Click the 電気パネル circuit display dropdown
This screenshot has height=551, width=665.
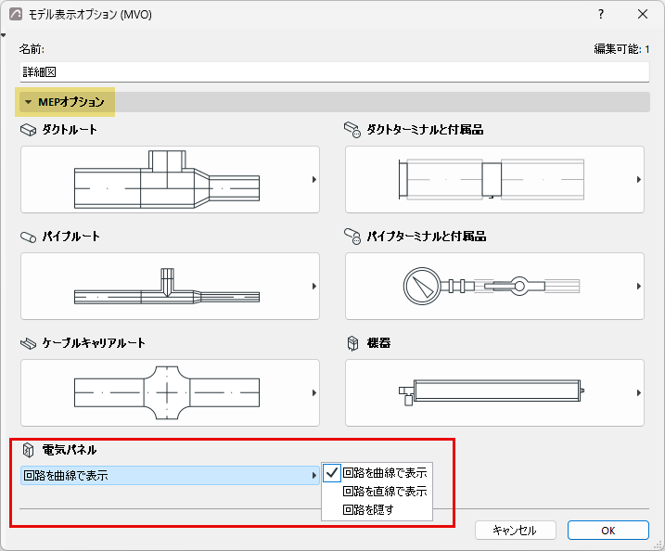(x=170, y=476)
